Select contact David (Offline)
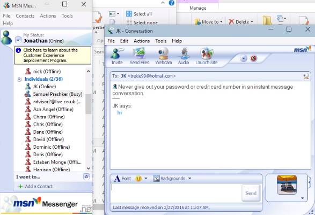Viewport: 315px width, 215px height. click(45, 140)
